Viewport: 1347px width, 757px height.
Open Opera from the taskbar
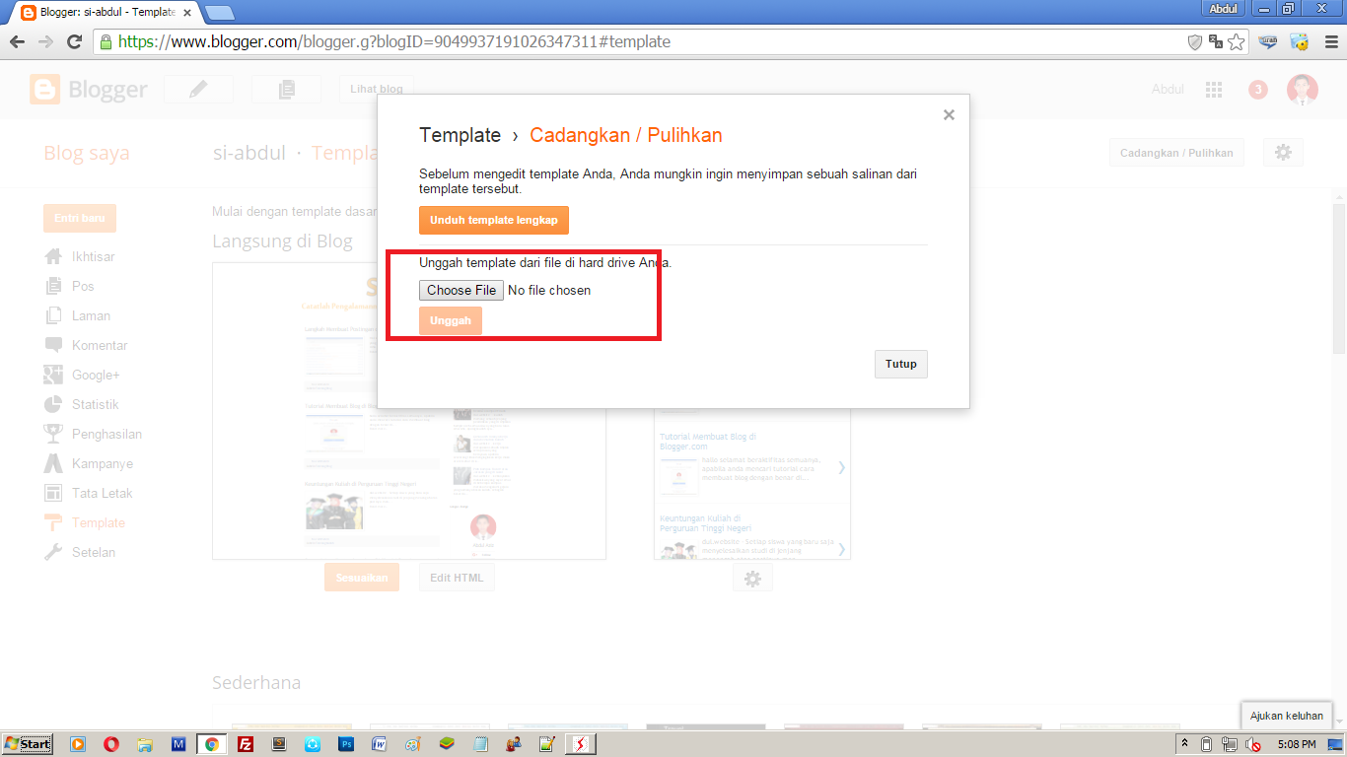110,744
